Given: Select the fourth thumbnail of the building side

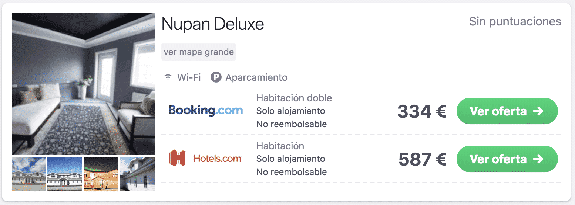Looking at the screenshot, I should [137, 174].
